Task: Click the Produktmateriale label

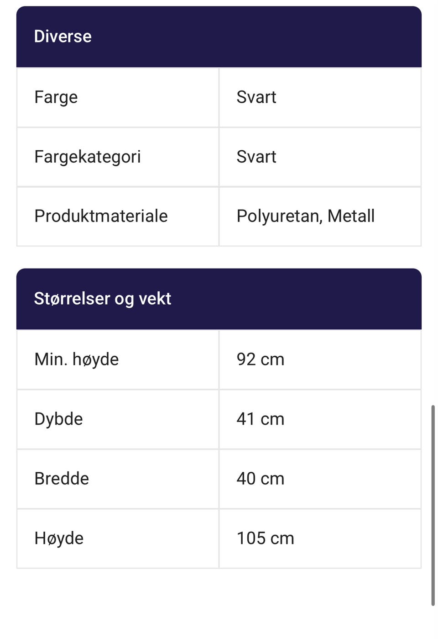Action: coord(101,216)
